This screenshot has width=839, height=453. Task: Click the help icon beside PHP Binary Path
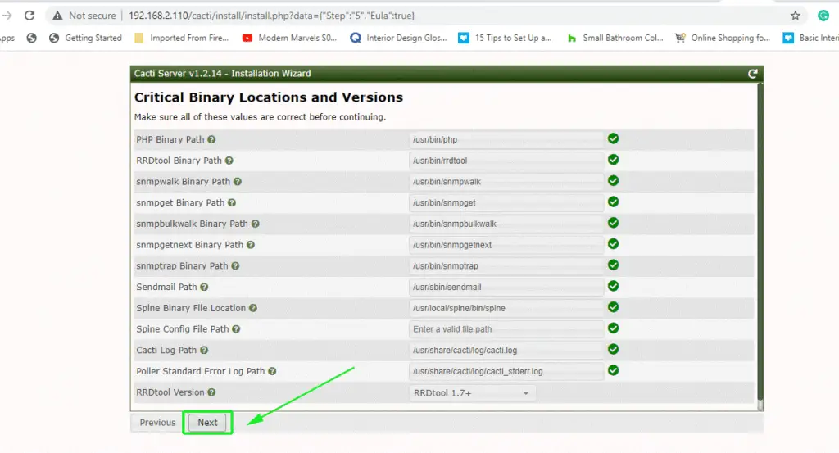tap(211, 139)
